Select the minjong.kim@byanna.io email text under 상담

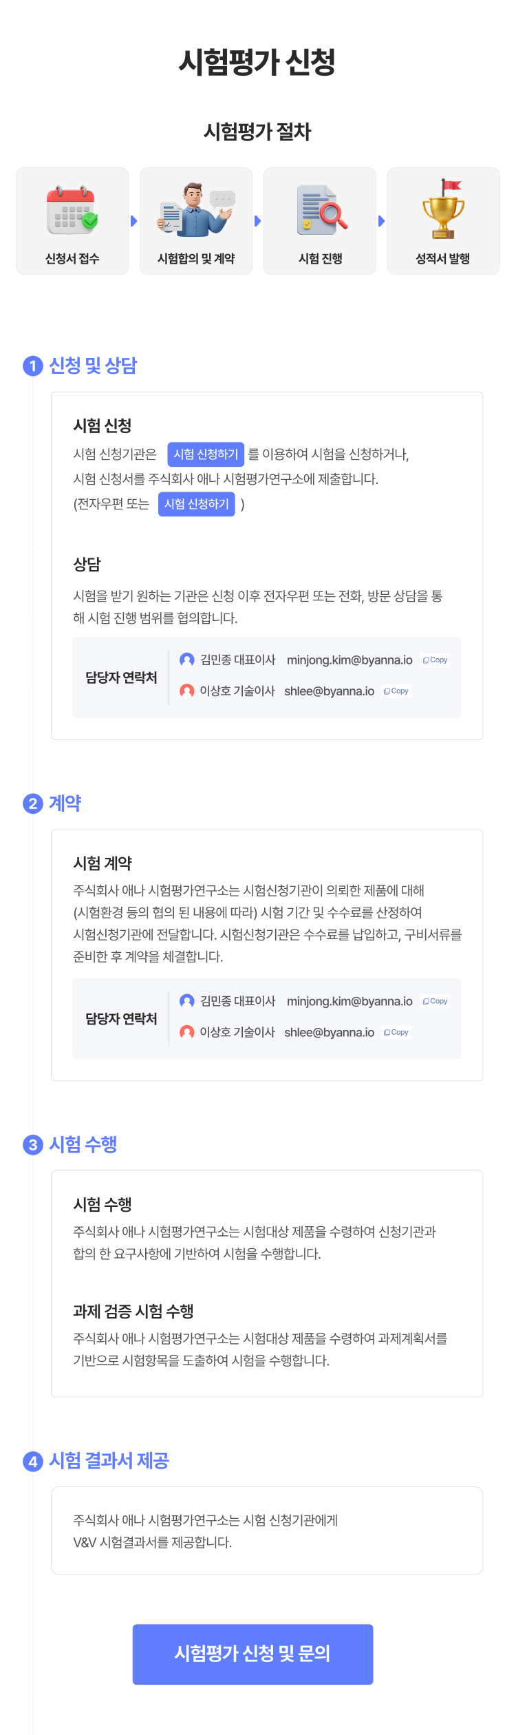(x=350, y=660)
